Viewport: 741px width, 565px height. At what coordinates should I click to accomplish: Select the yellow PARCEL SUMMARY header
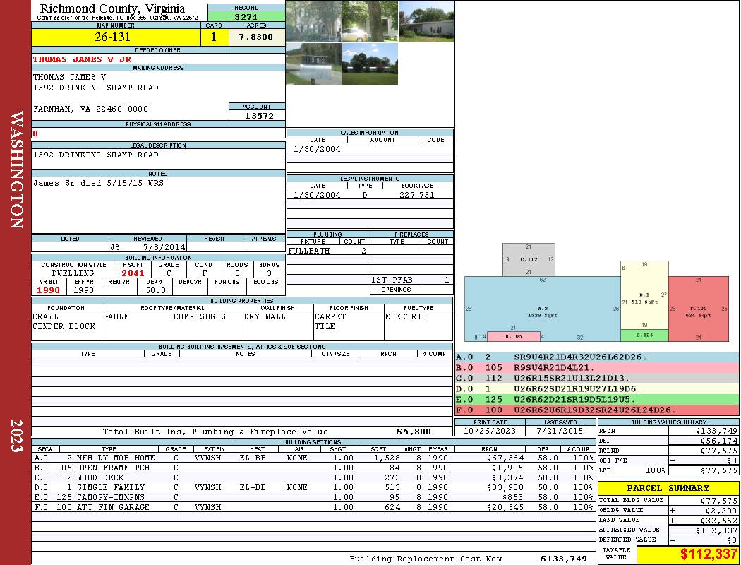point(668,488)
